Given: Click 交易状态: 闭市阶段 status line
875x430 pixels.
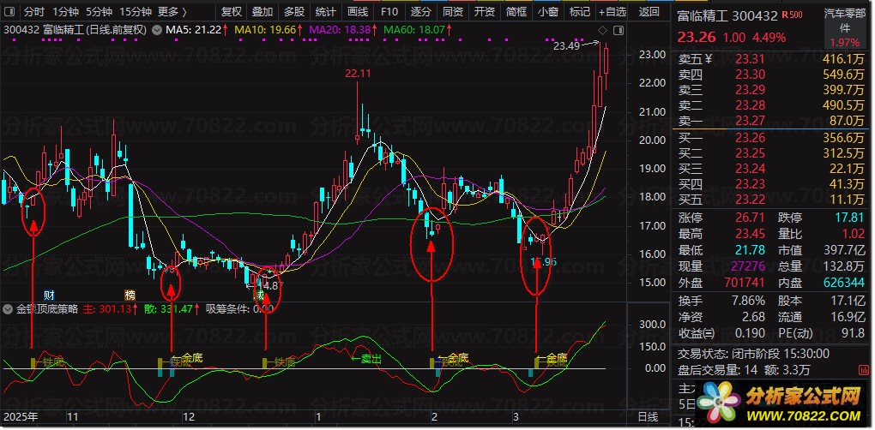Looking at the screenshot, I should coord(753,354).
